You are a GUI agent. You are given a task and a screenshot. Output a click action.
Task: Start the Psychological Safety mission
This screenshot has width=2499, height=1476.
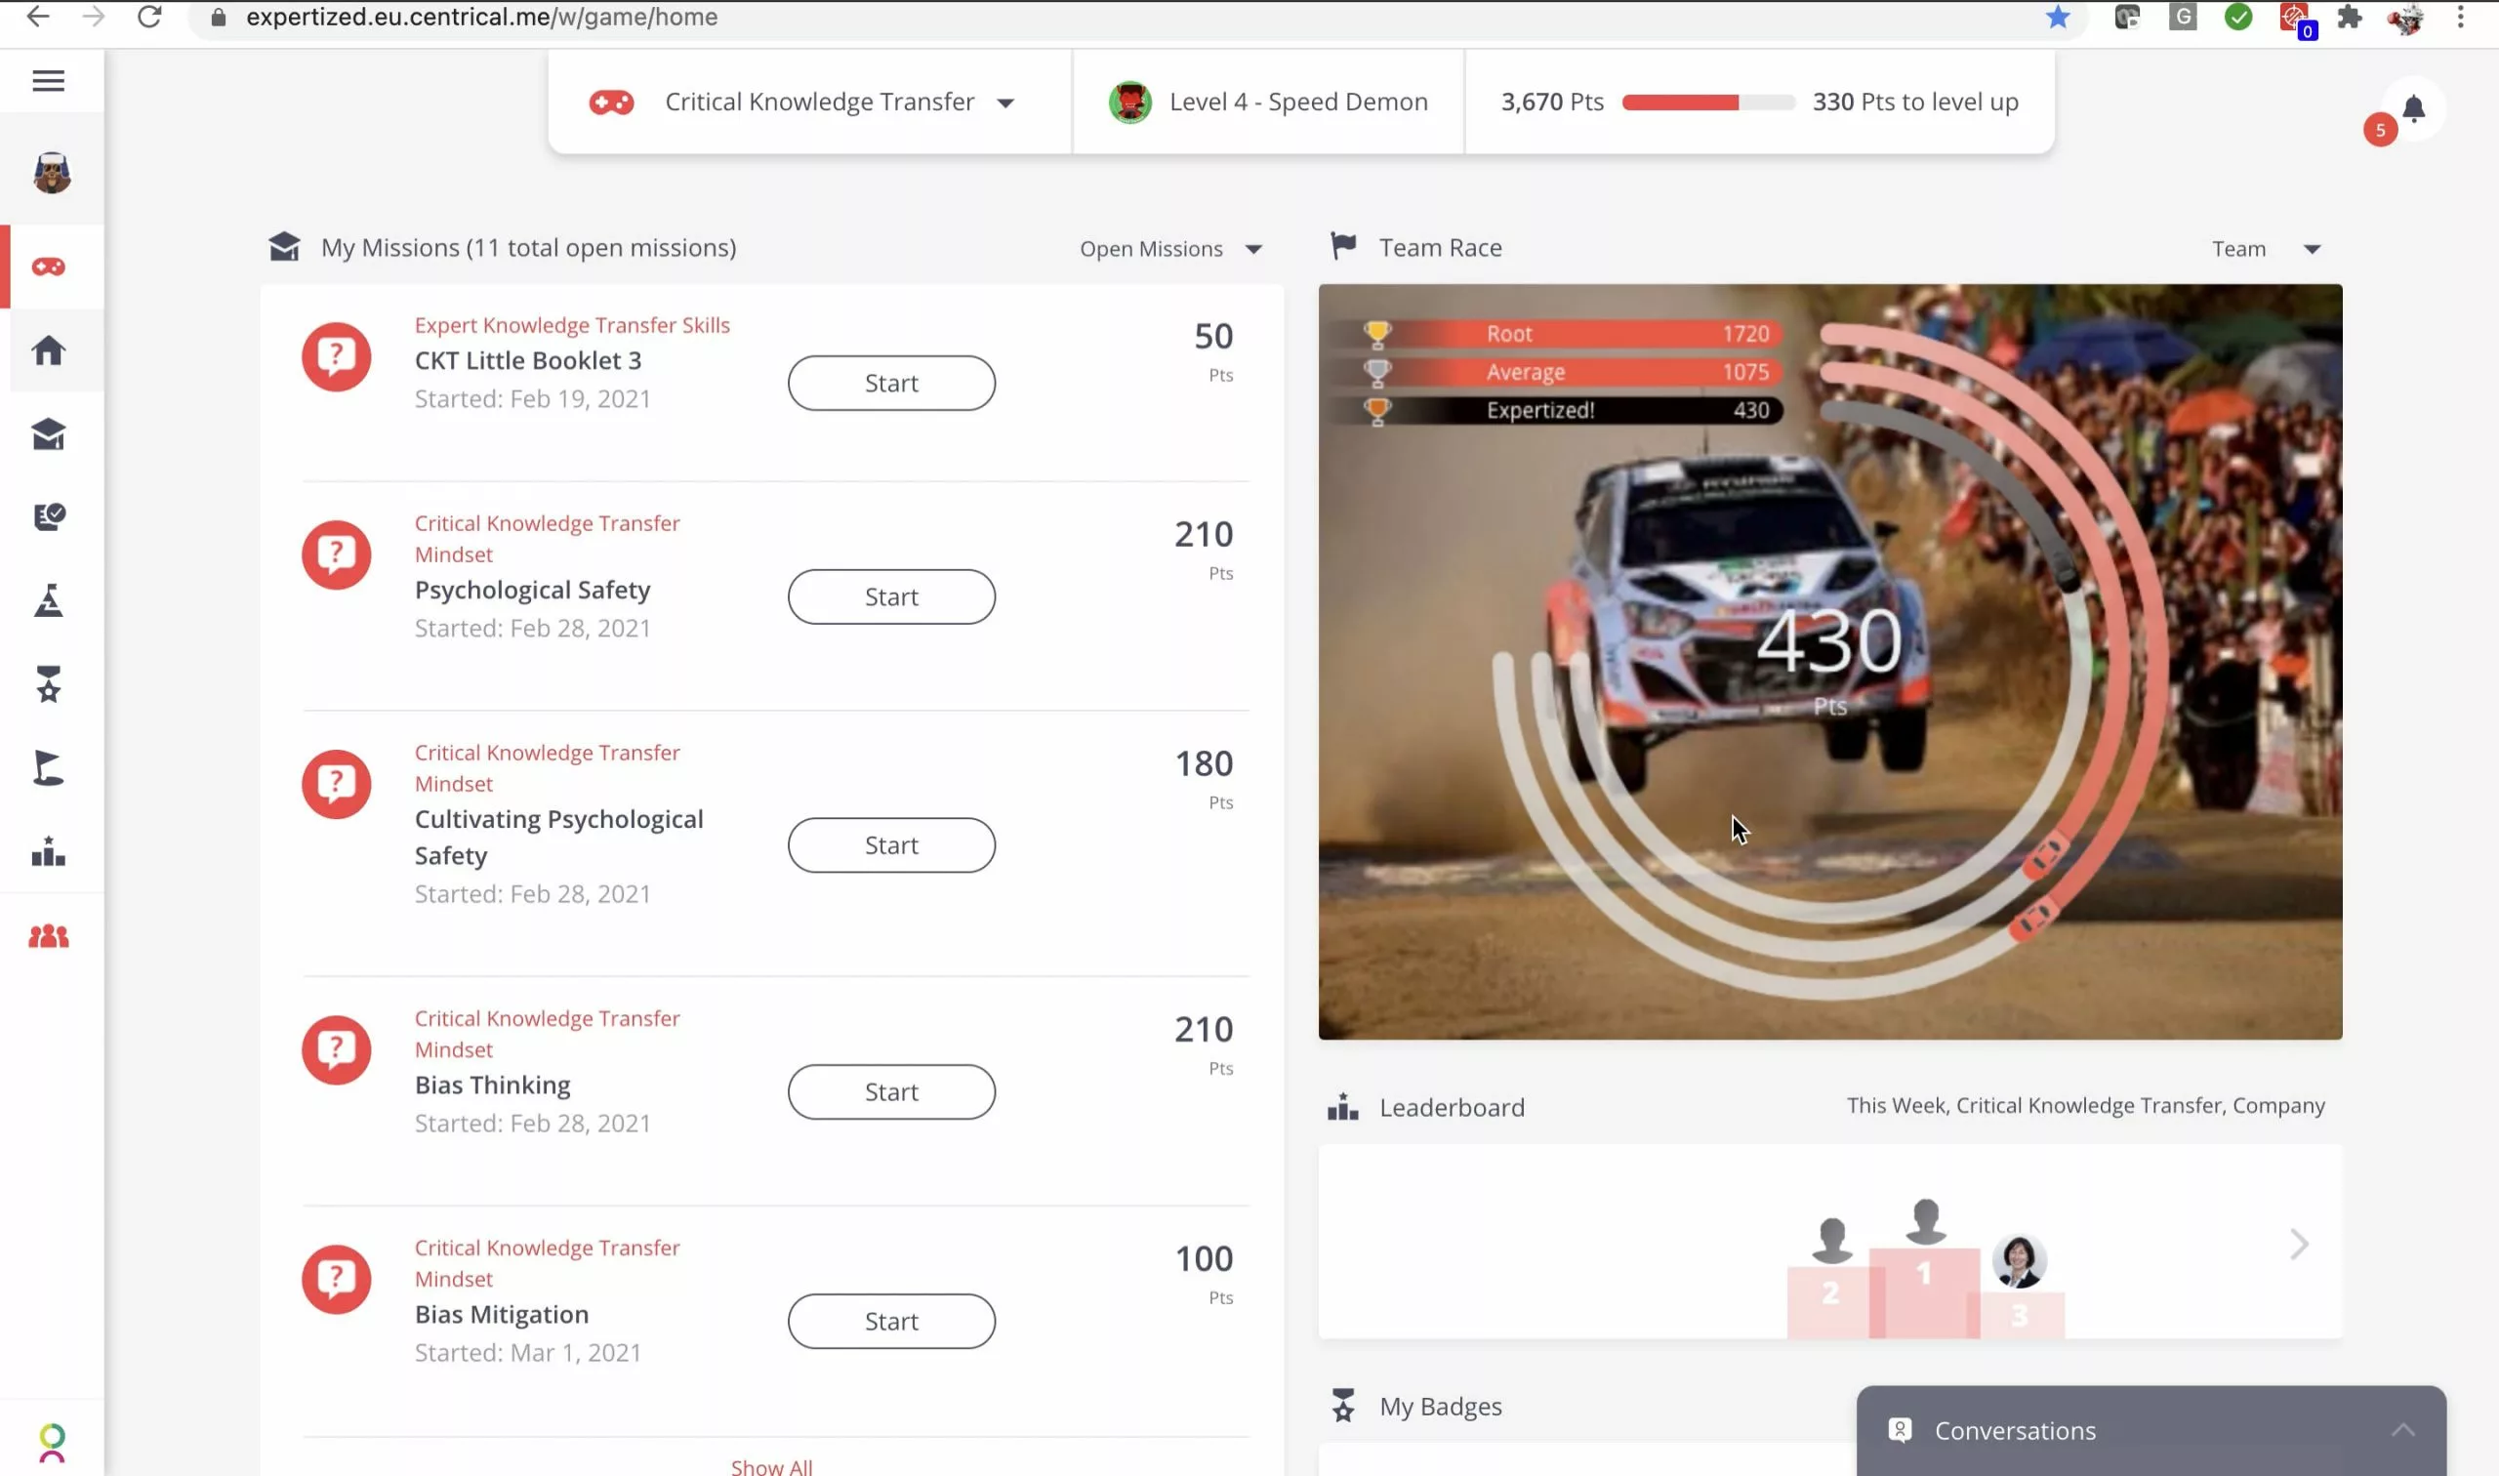(892, 595)
